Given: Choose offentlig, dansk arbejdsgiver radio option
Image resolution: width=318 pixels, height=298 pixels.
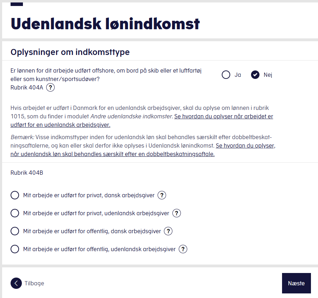Looking at the screenshot, I should (15, 231).
